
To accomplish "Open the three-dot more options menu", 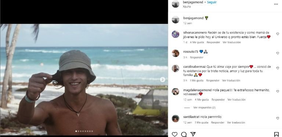I will [276, 4].
